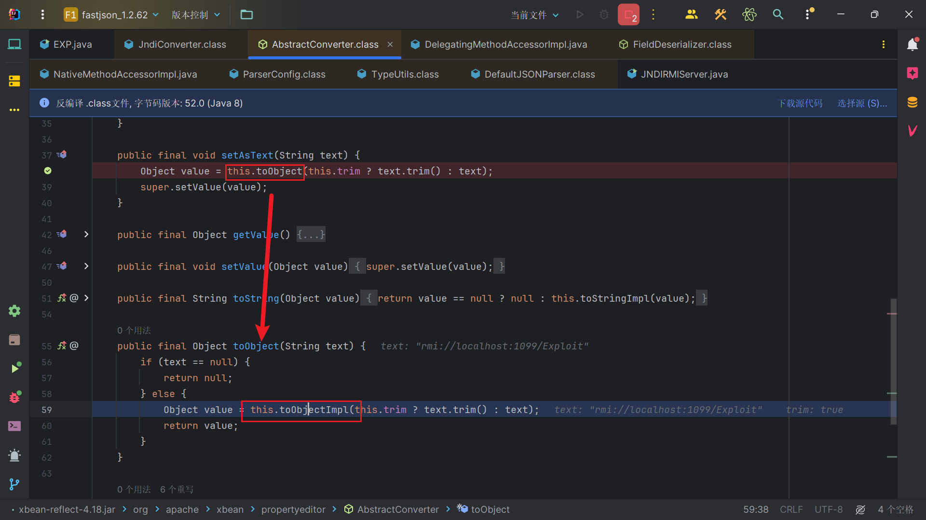This screenshot has height=520, width=926.
Task: Switch to the FieldDeserializer.class tab
Action: [675, 44]
